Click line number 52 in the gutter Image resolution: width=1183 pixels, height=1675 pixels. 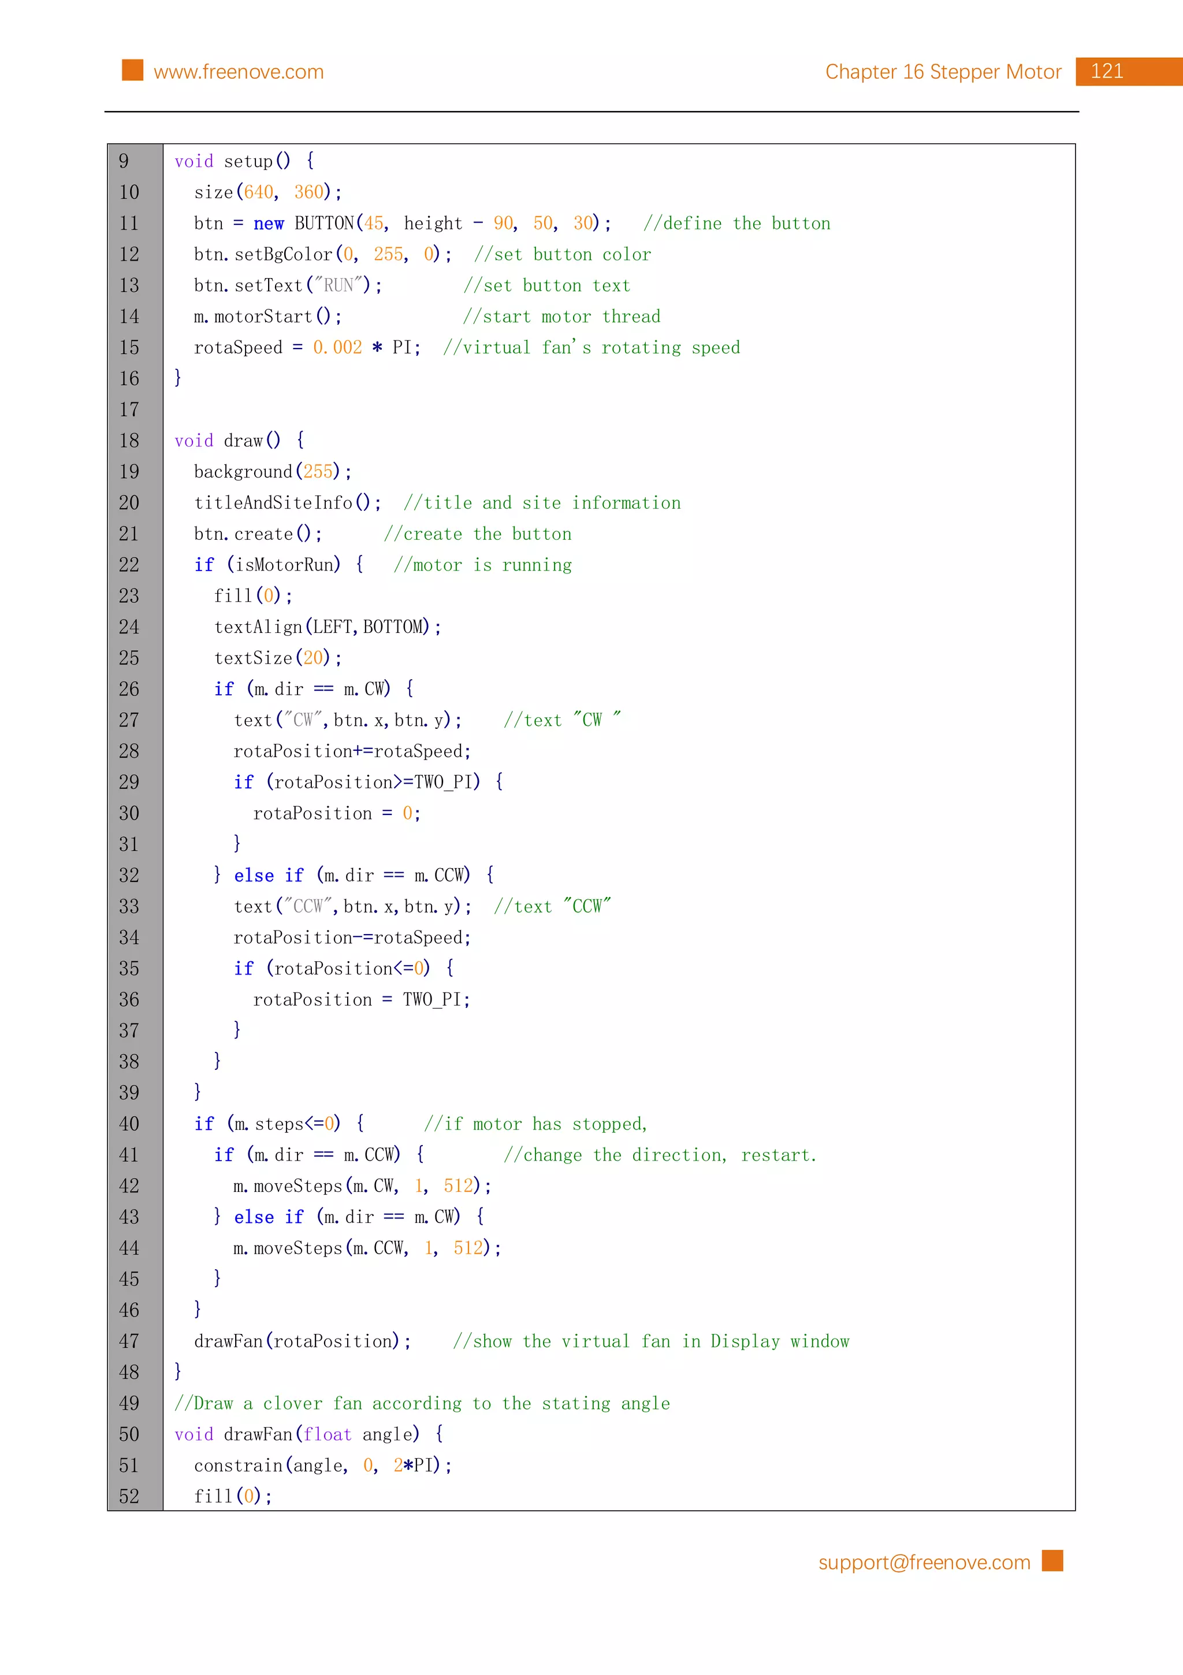[129, 1497]
